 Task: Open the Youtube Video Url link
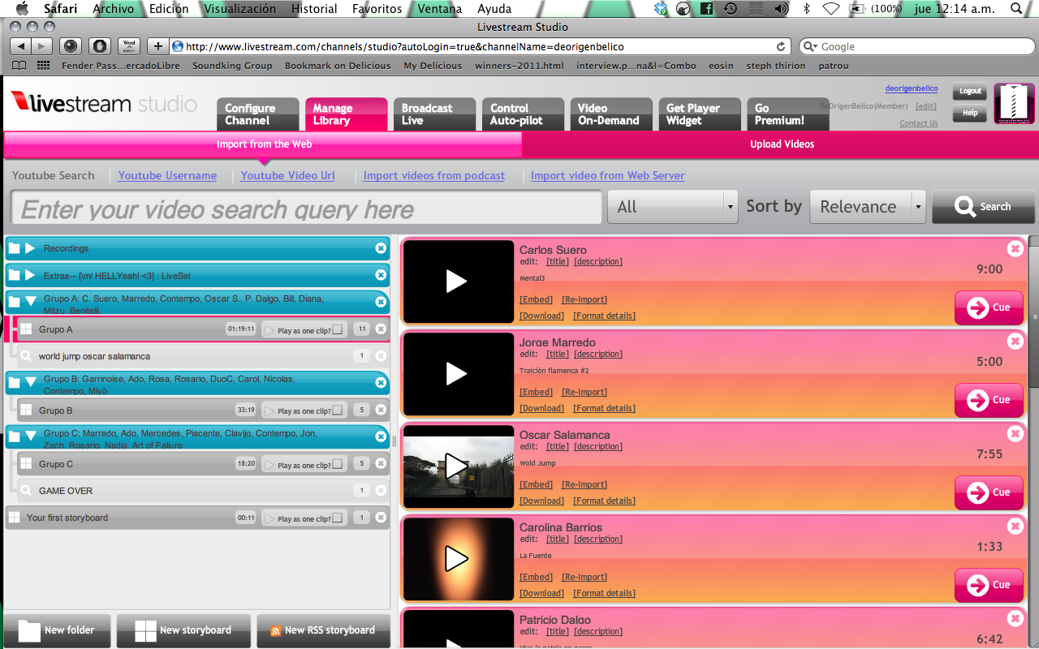[x=287, y=175]
